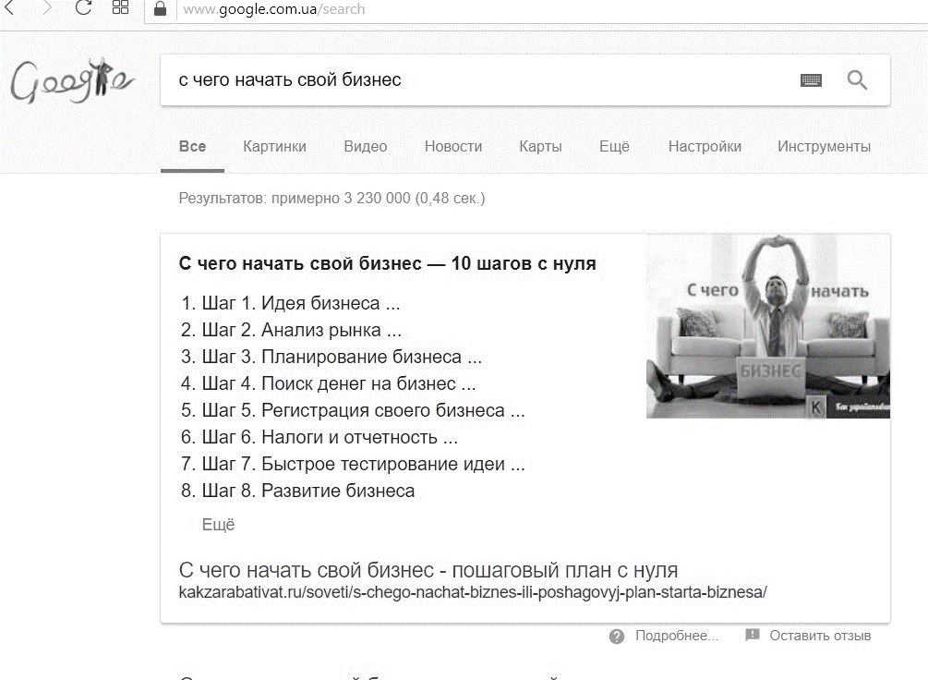Click "Шаг 6. Налоги и отчетность" line
928x680 pixels.
click(x=330, y=437)
